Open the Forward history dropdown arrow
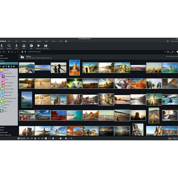178x178 pixels. [x=20, y=52]
